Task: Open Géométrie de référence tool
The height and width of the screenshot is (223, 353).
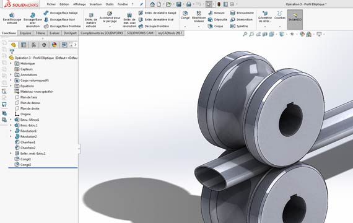Action: point(265,17)
